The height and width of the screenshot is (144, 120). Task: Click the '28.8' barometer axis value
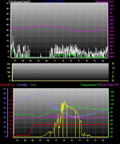[x=112, y=57]
